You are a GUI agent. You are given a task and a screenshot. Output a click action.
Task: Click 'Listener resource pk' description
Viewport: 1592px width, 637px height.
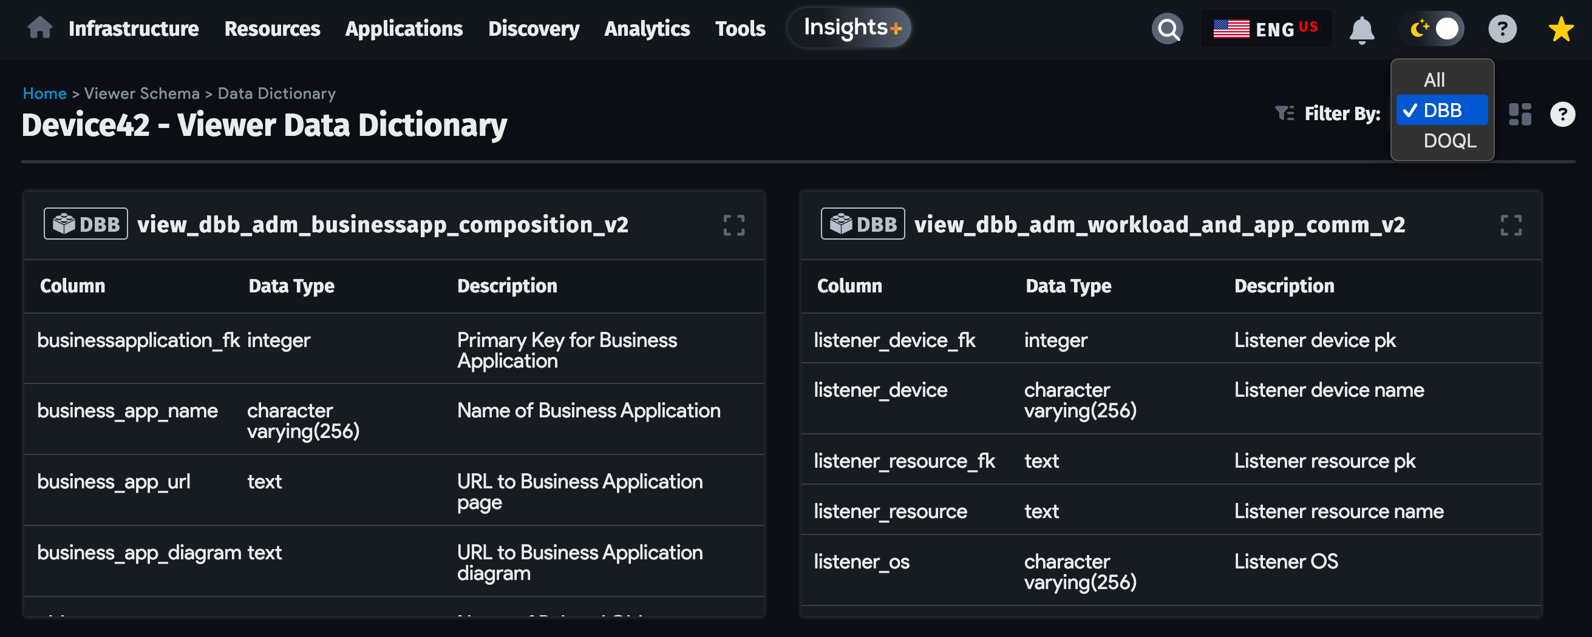click(1324, 461)
